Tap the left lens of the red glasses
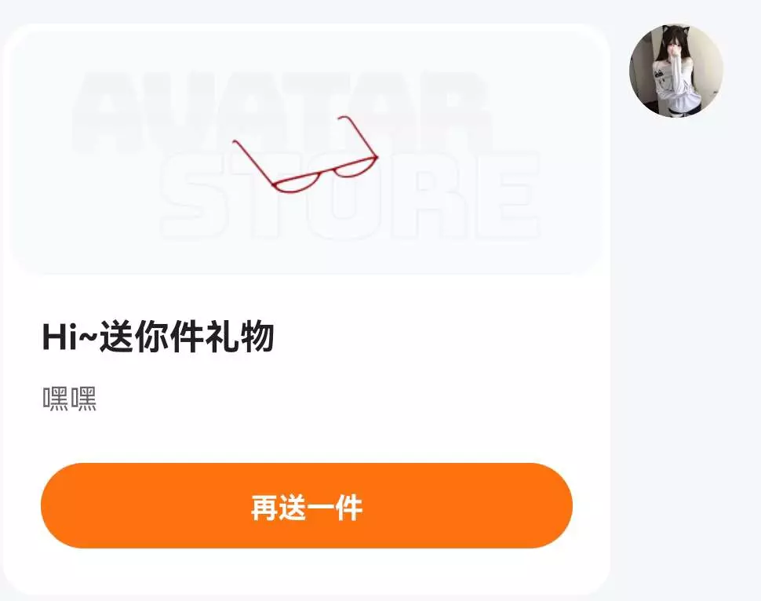This screenshot has height=601, width=761. point(297,182)
